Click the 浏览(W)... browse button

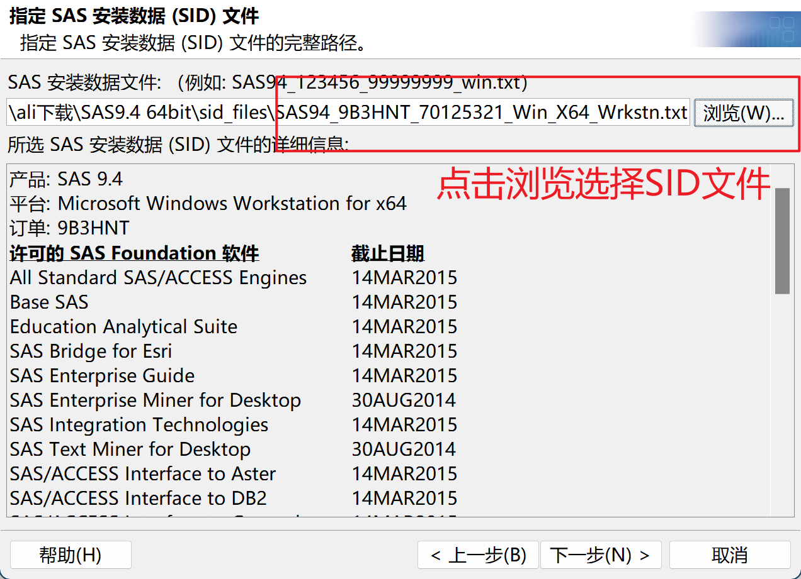(x=744, y=113)
